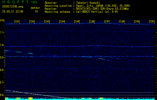
Task: Click the R820T2 receiver description line
Action: click(102, 9)
